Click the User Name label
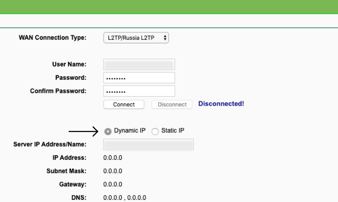Image resolution: width=338 pixels, height=202 pixels. coord(69,64)
